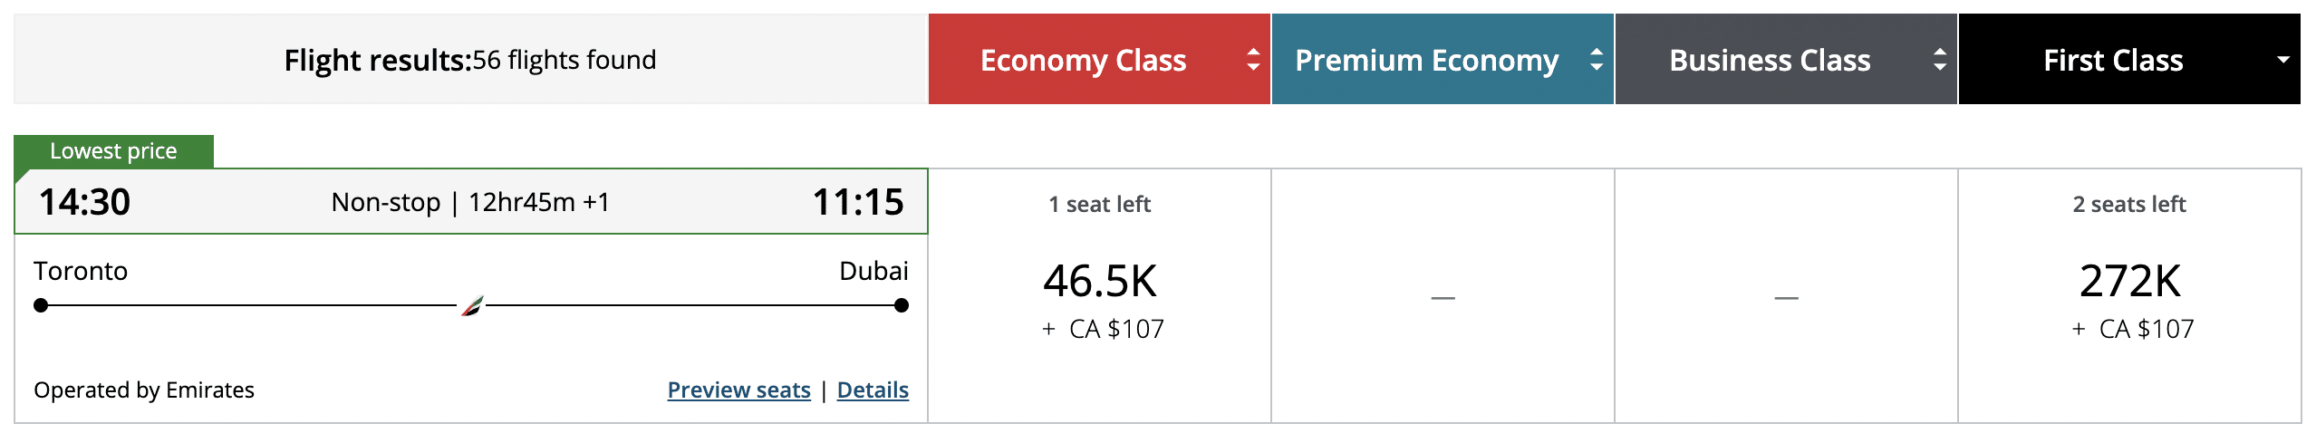Select the 46.5K Economy fare
The image size is (2316, 433).
point(1100,282)
